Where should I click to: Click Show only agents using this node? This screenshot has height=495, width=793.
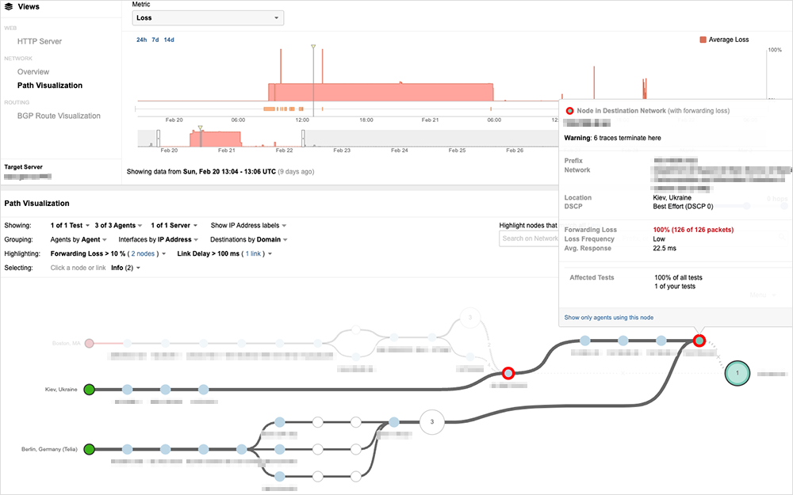coord(609,318)
